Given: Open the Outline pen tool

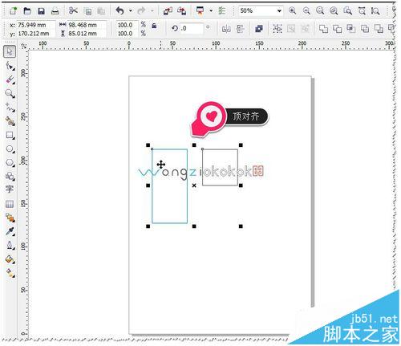Looking at the screenshot, I should point(10,246).
